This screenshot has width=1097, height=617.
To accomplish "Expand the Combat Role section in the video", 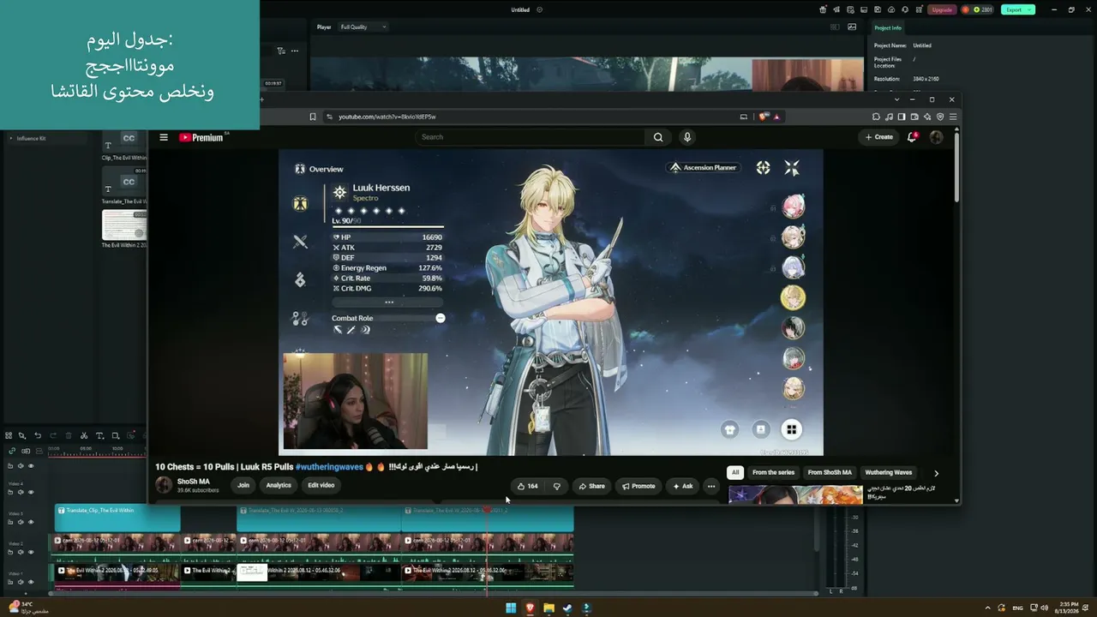I will click(x=441, y=318).
